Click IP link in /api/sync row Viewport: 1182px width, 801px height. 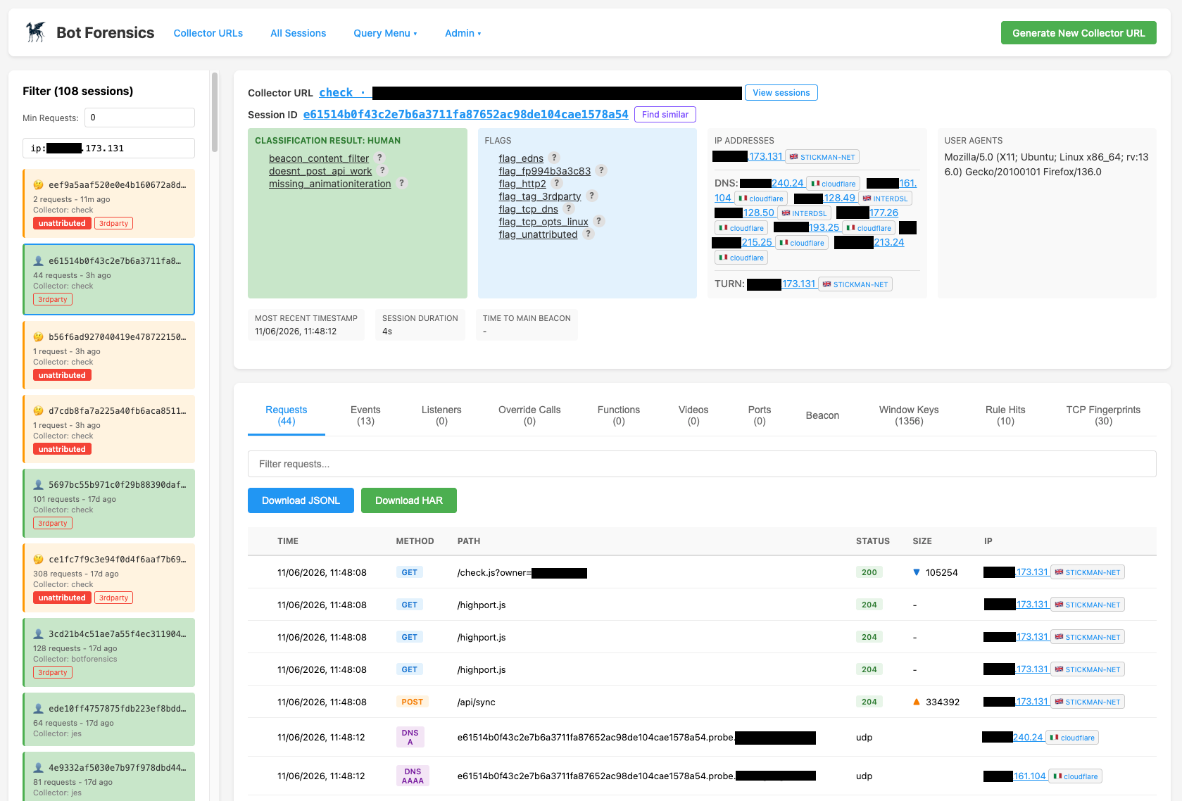click(x=1016, y=702)
